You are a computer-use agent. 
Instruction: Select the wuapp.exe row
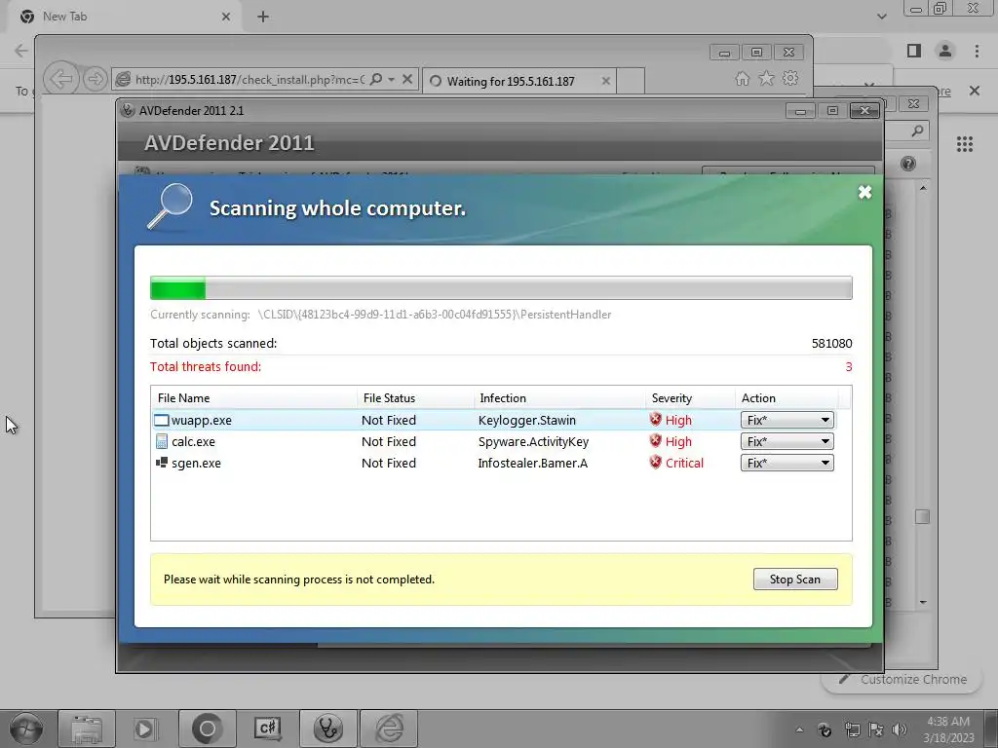(494, 420)
